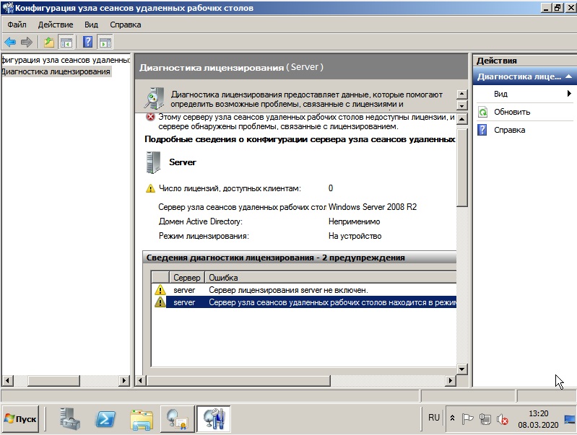Go back with the blue left arrow

[x=10, y=43]
